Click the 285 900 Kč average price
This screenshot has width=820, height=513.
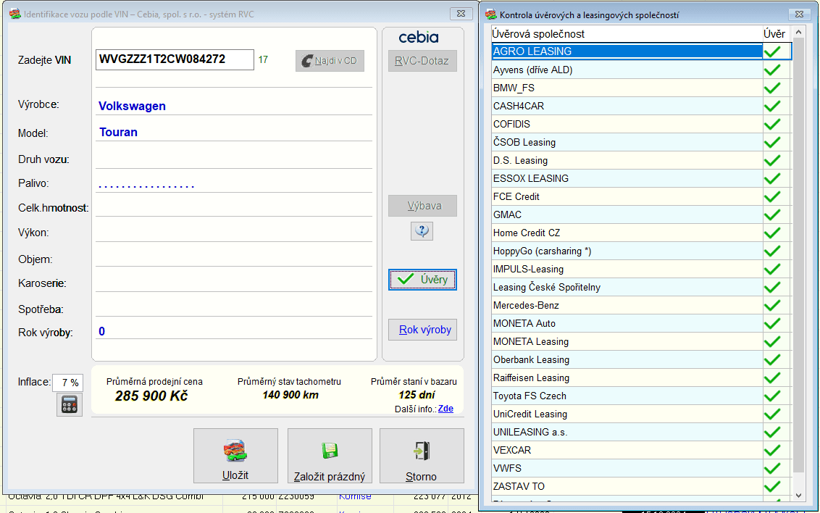(151, 396)
